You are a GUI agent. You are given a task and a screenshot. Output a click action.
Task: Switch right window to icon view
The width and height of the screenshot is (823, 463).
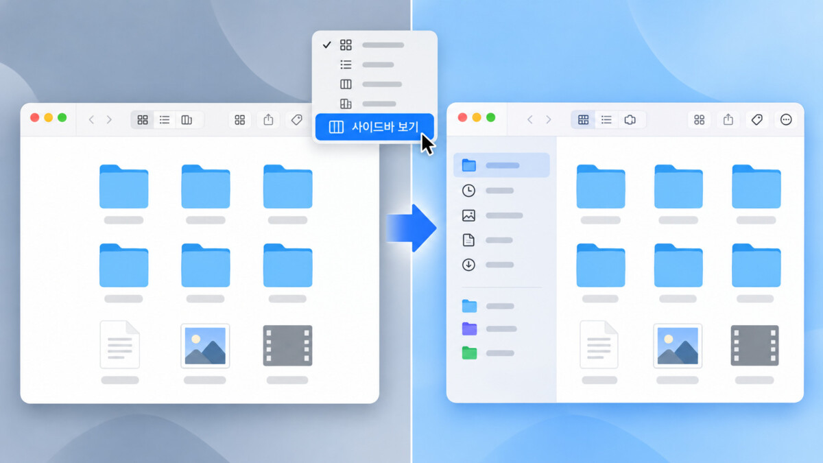click(584, 120)
